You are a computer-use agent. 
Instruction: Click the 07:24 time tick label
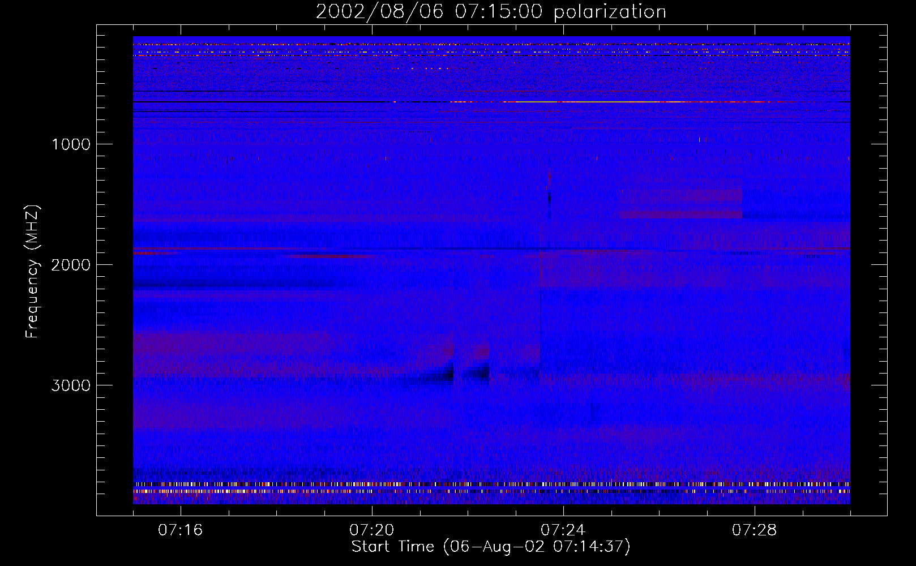[563, 530]
